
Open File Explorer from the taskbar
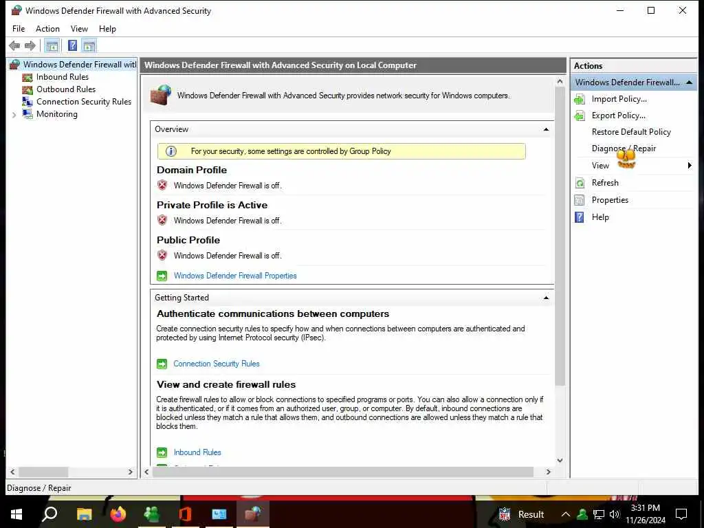coord(84,514)
